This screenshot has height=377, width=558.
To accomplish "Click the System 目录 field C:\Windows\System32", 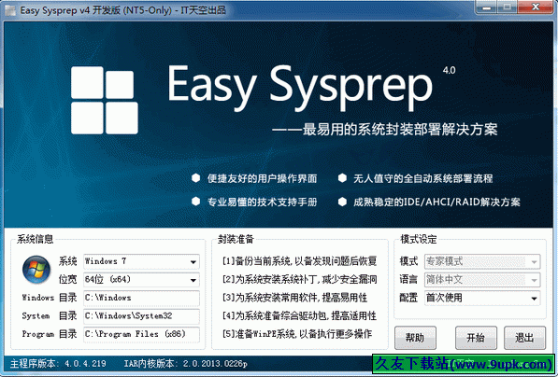I will (141, 316).
